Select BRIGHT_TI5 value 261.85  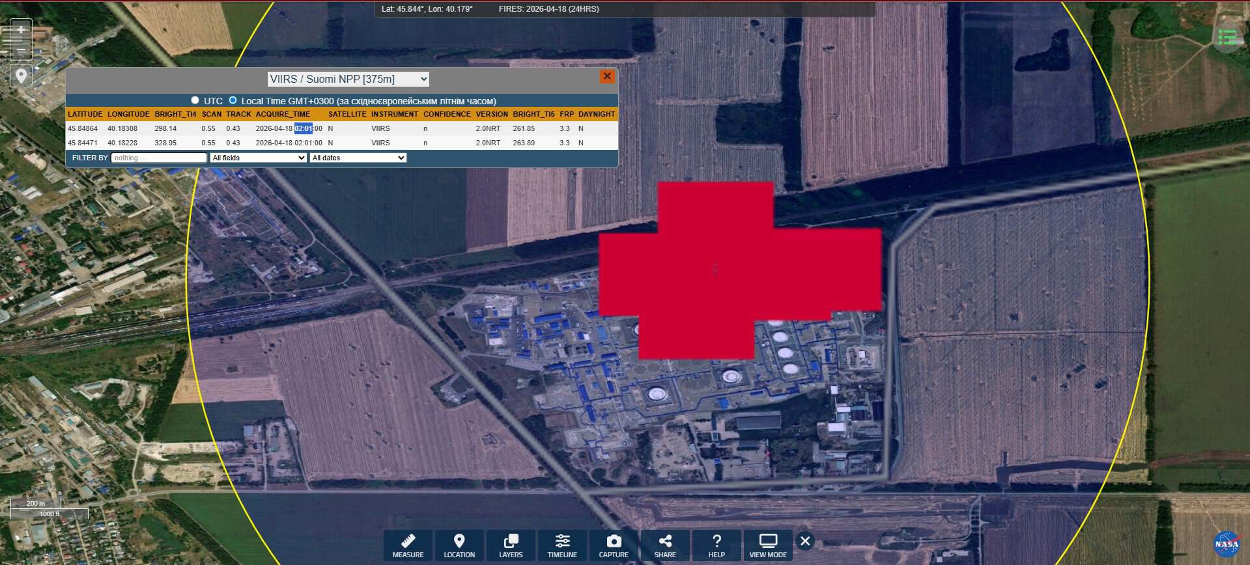coord(524,128)
